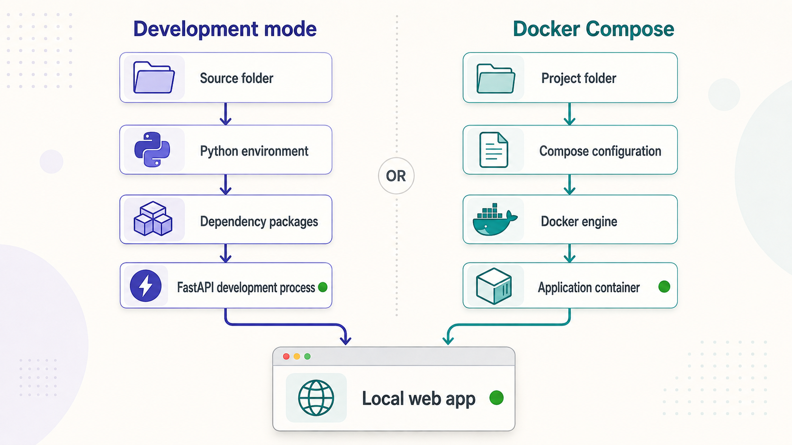Screen dimensions: 792x445
Task: Click the Local web app label
Action: coord(419,399)
